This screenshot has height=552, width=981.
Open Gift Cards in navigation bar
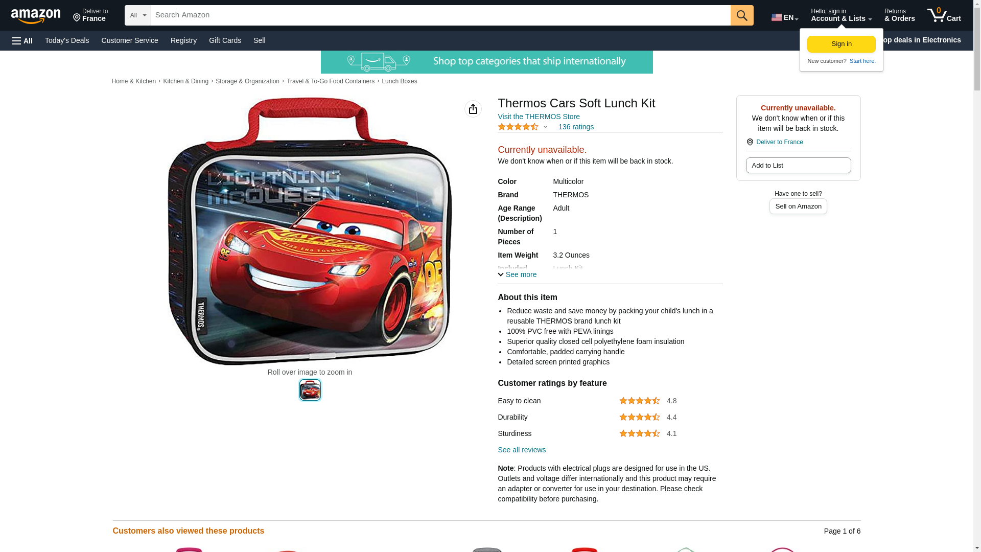225,40
